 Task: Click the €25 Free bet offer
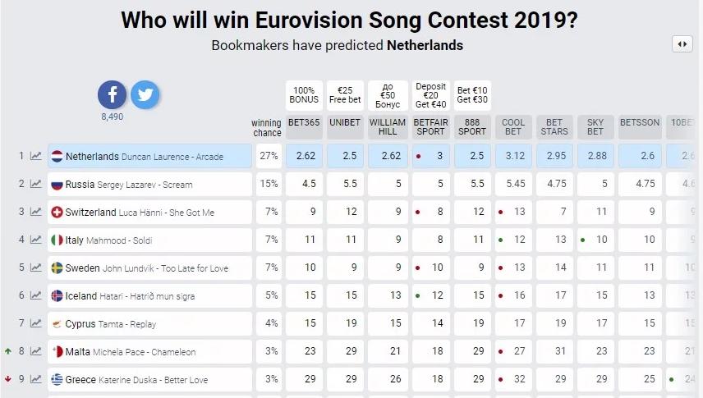345,94
